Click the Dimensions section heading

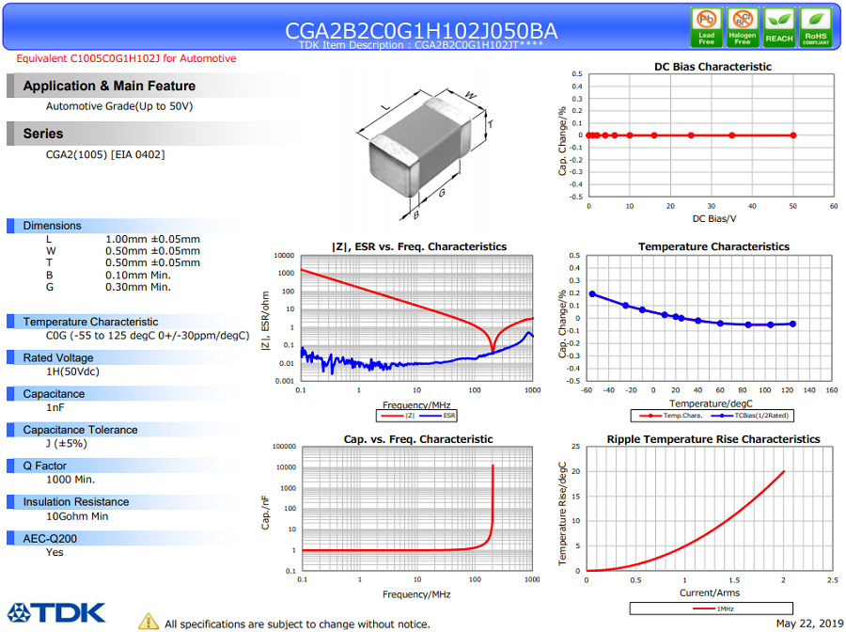(52, 226)
